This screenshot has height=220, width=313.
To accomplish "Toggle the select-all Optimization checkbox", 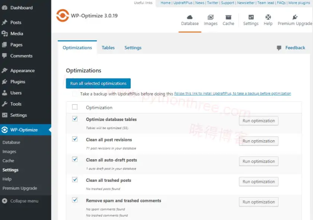I will tap(75, 107).
